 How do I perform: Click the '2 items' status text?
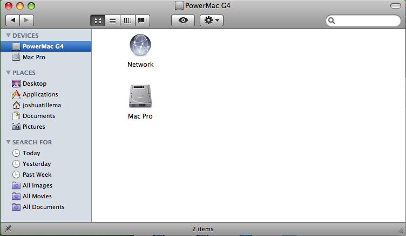point(203,229)
